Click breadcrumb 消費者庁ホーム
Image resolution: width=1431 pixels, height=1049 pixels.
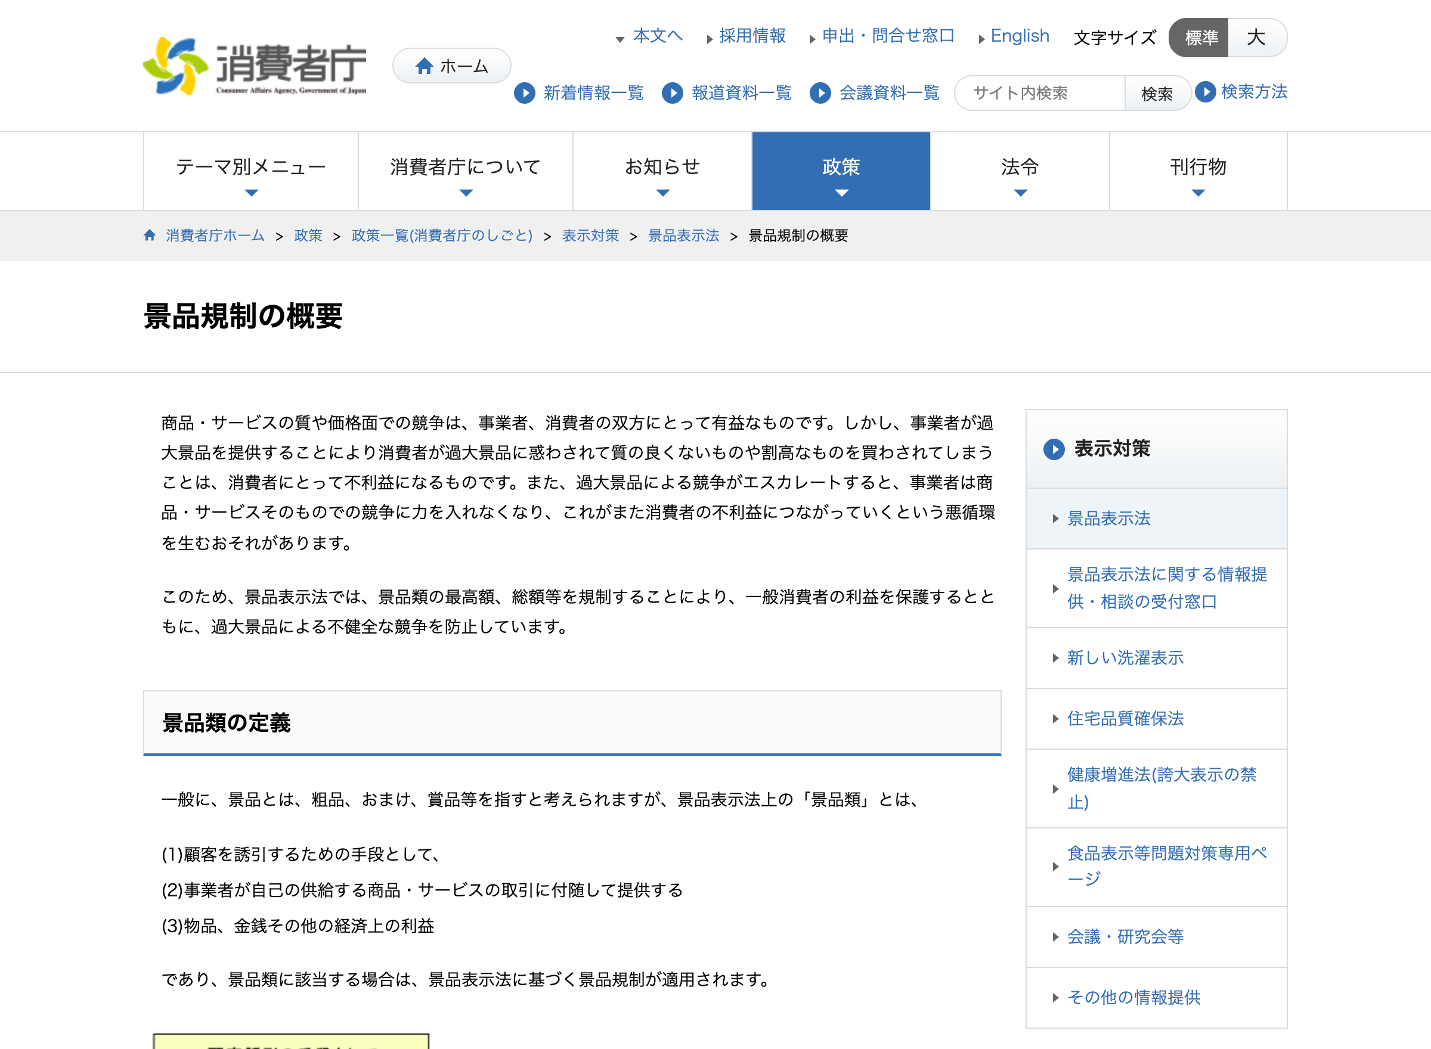point(215,235)
